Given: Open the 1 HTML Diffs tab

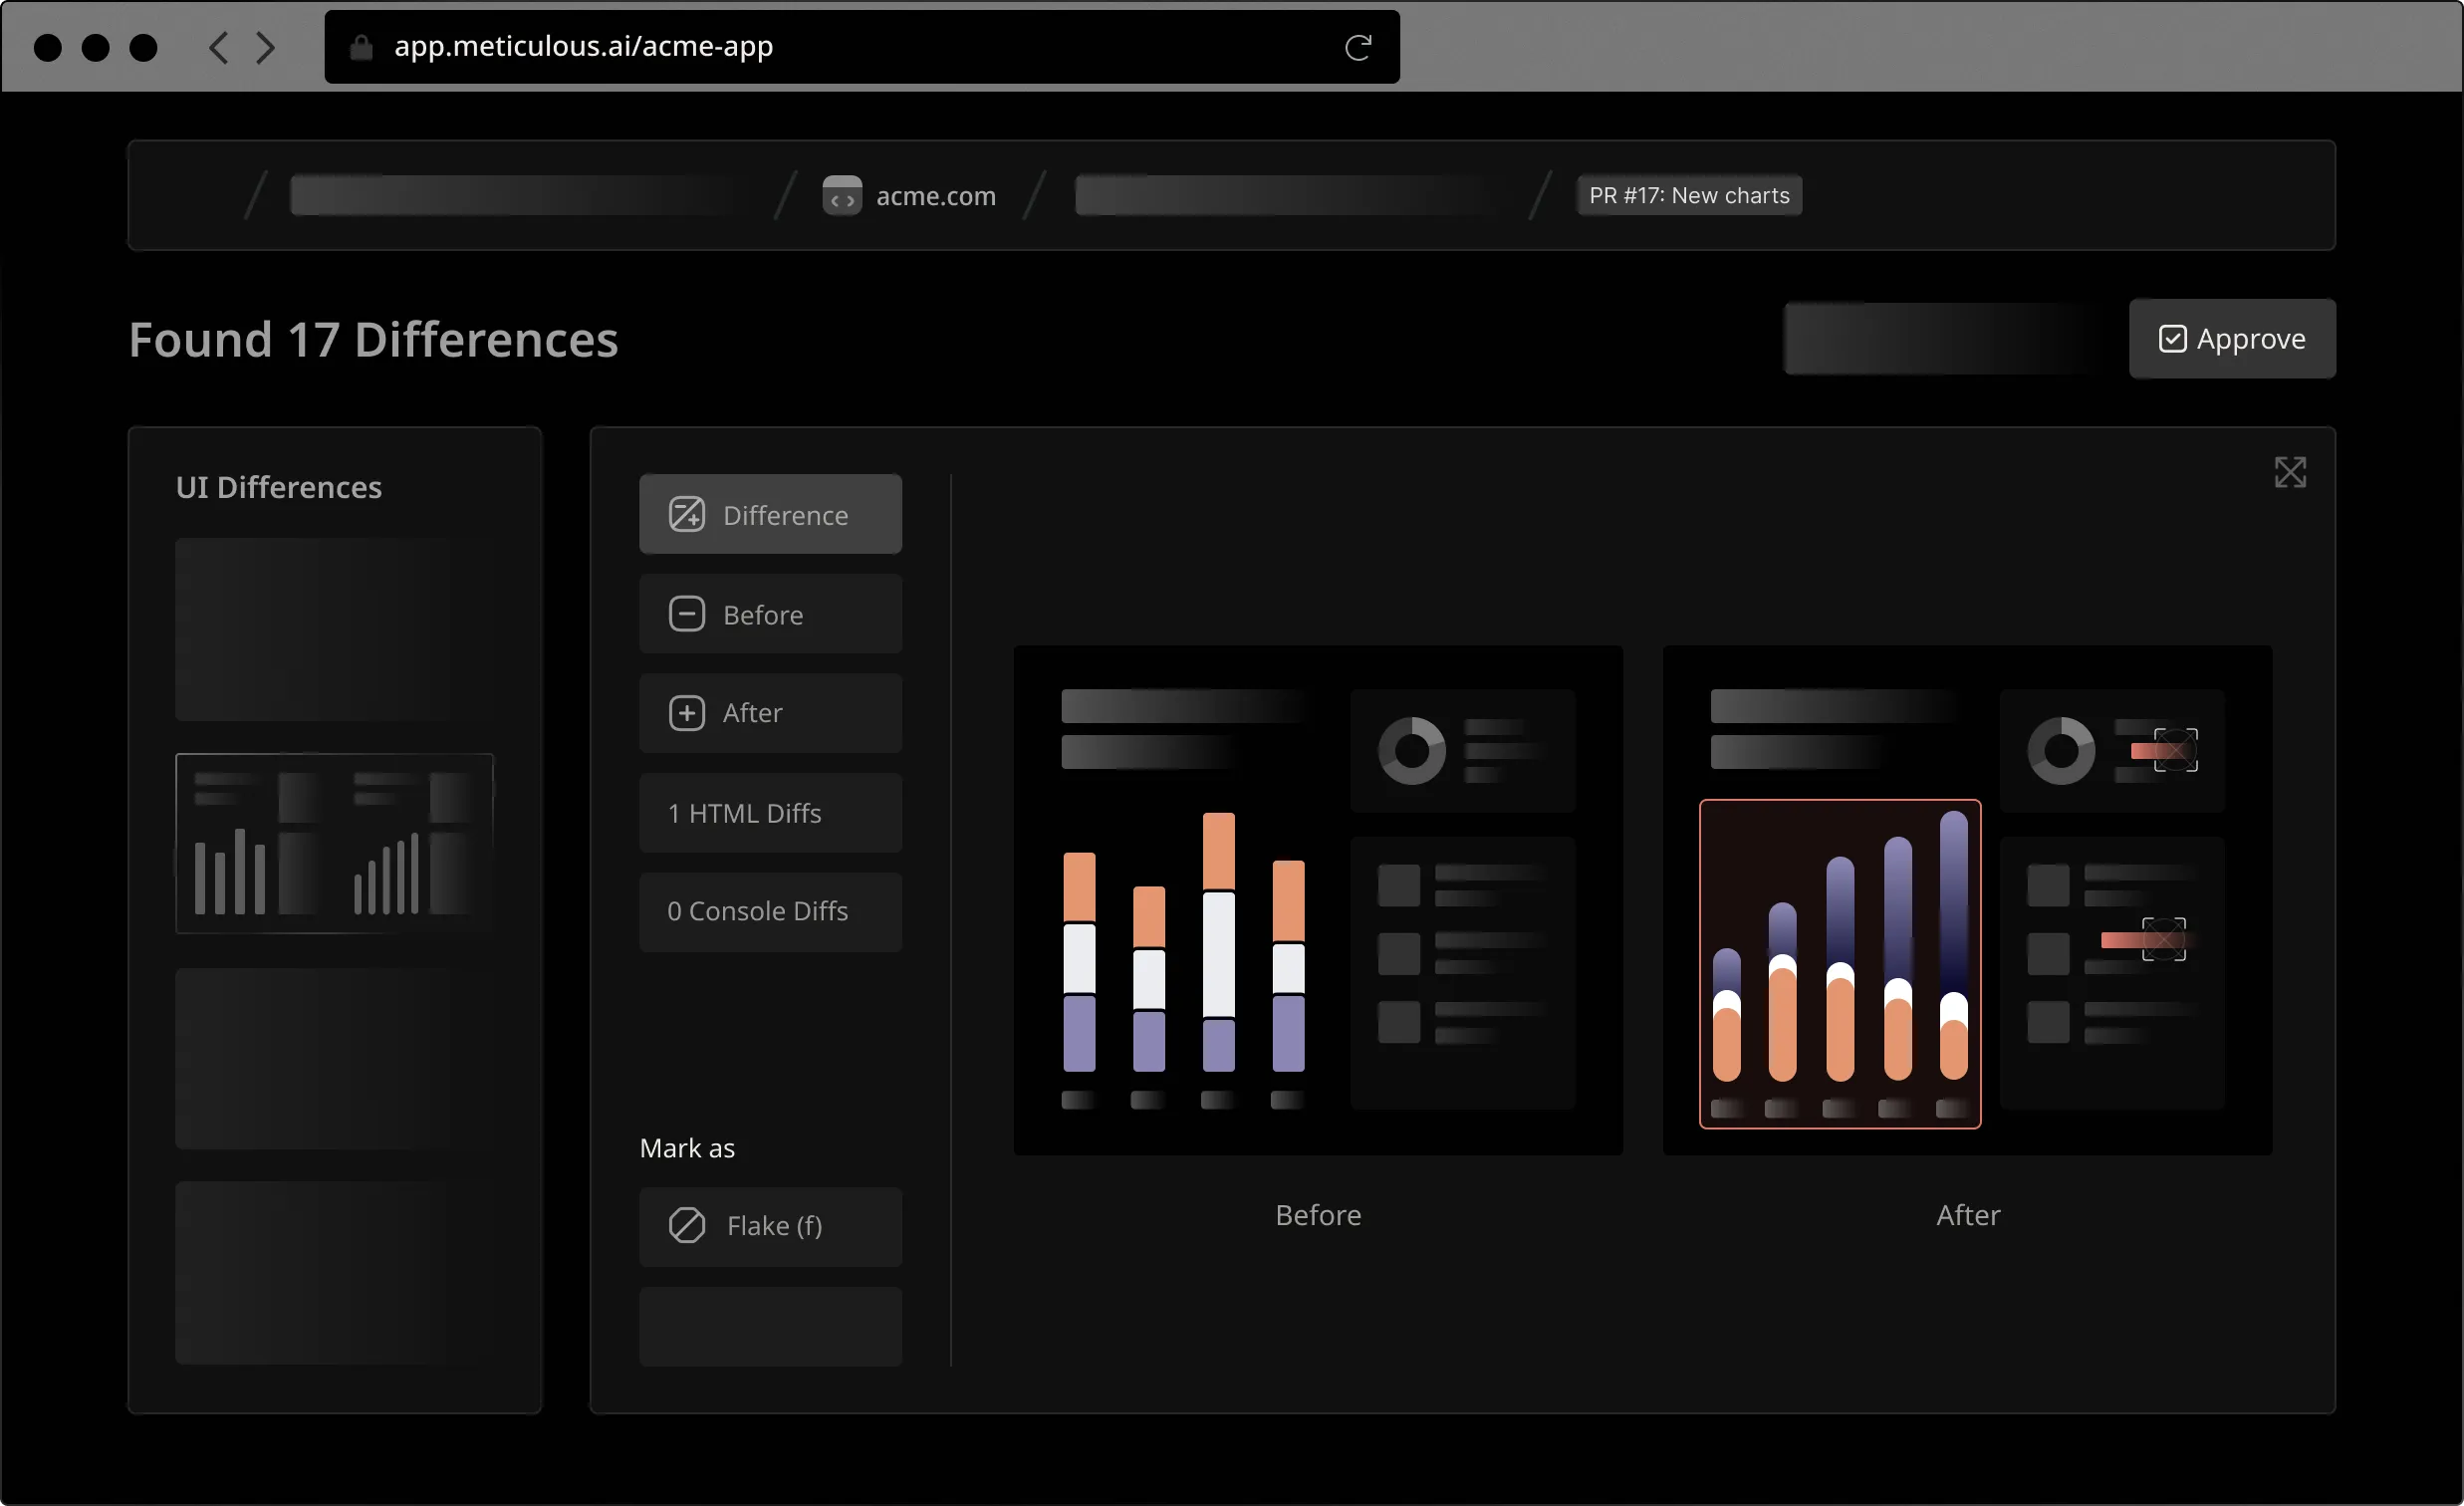Looking at the screenshot, I should click(770, 813).
